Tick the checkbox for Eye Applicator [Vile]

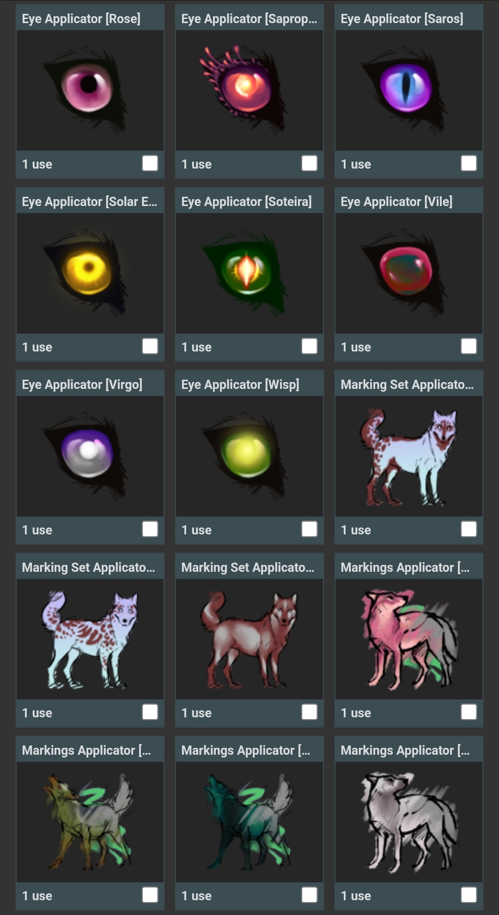click(469, 346)
